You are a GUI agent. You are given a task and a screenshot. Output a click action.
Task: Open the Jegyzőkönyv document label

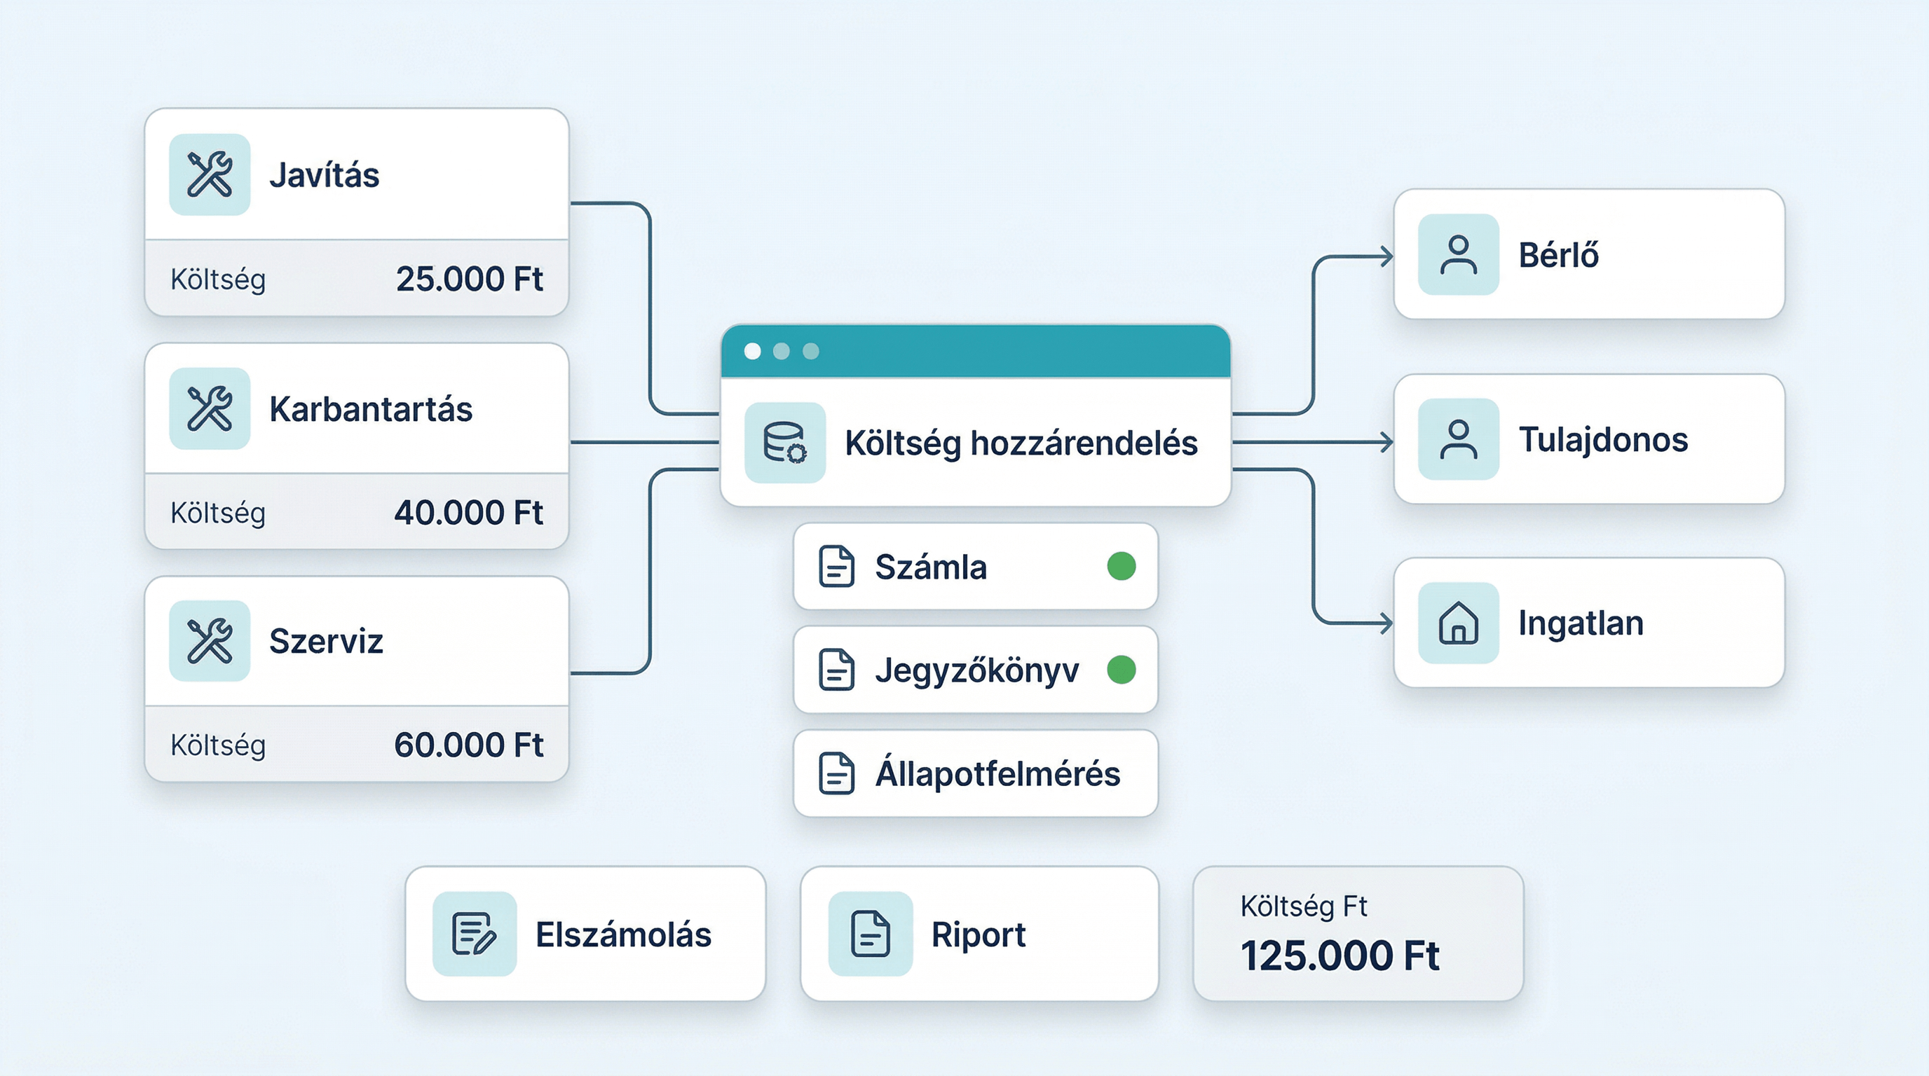click(x=976, y=670)
